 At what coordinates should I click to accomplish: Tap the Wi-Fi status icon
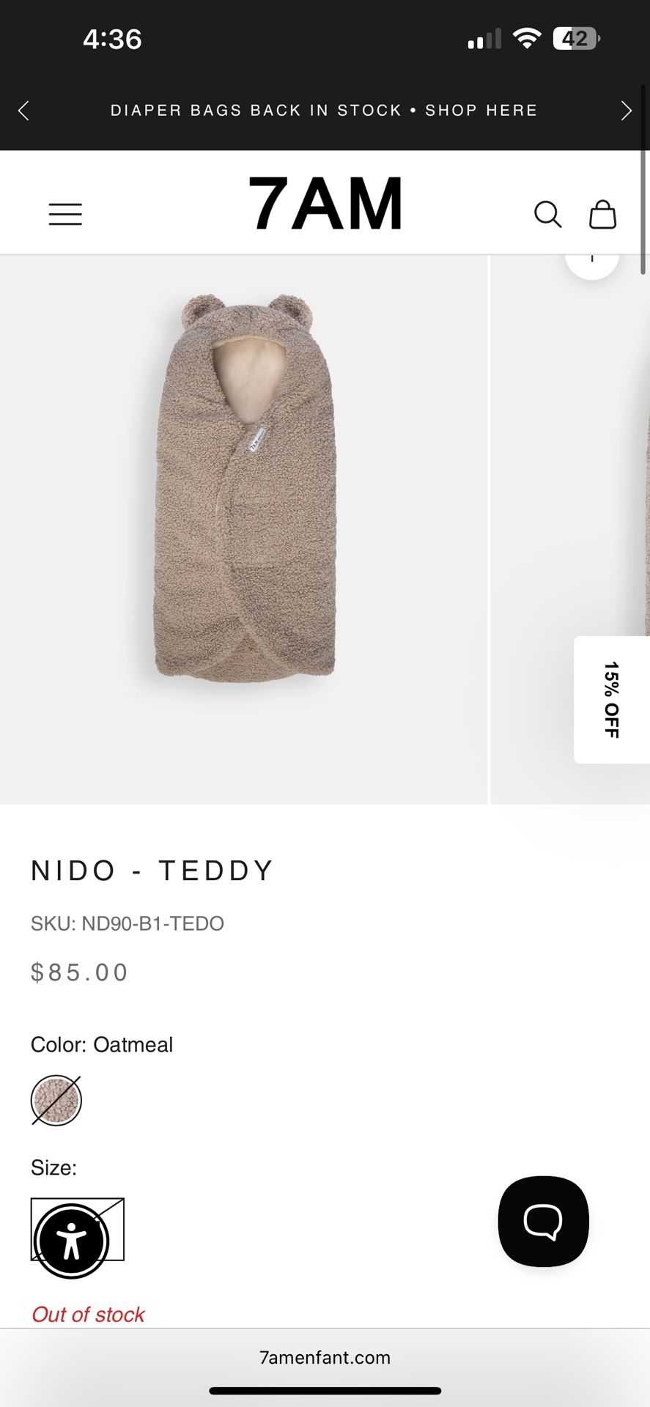[x=526, y=39]
